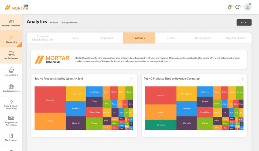Switch to the Sales tab
This screenshot has width=259, height=151.
[75, 38]
